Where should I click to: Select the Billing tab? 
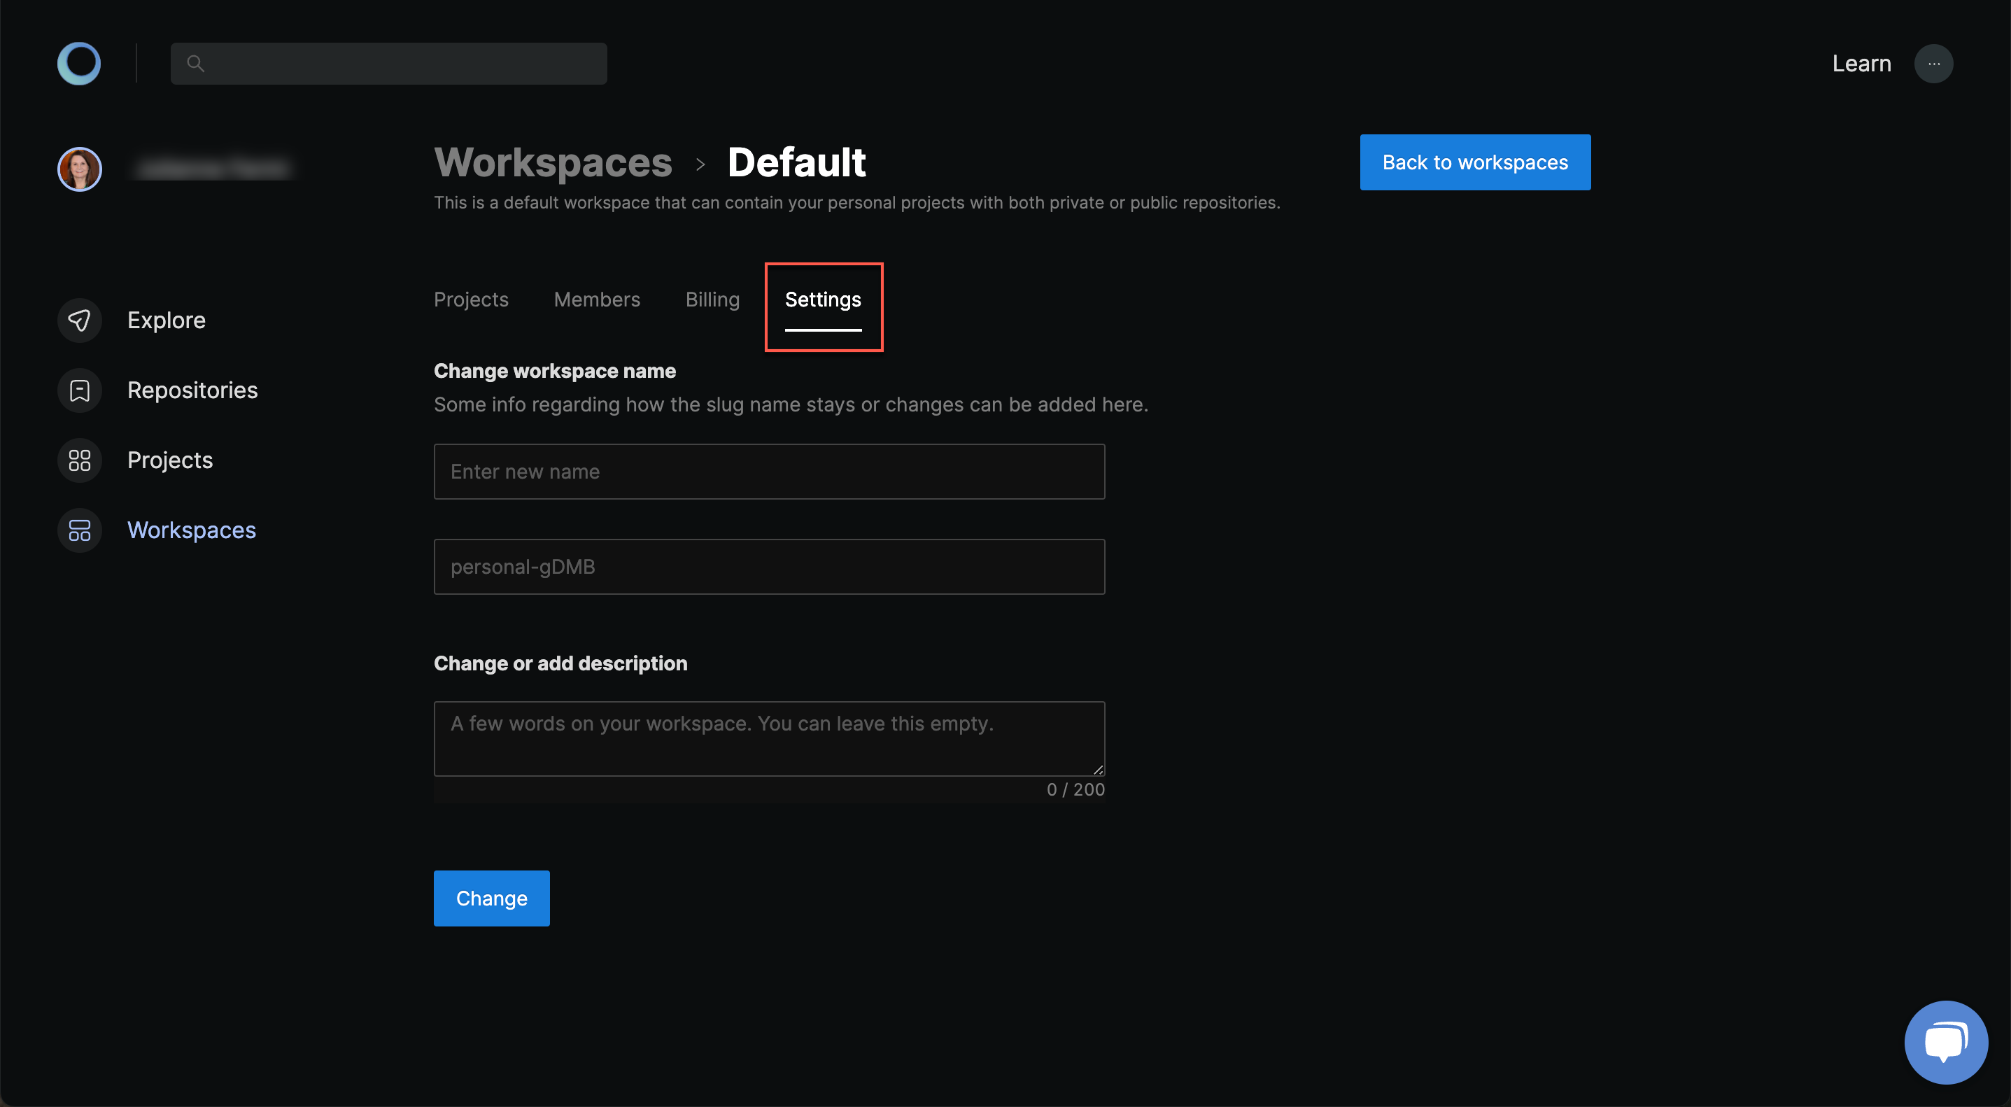point(712,299)
